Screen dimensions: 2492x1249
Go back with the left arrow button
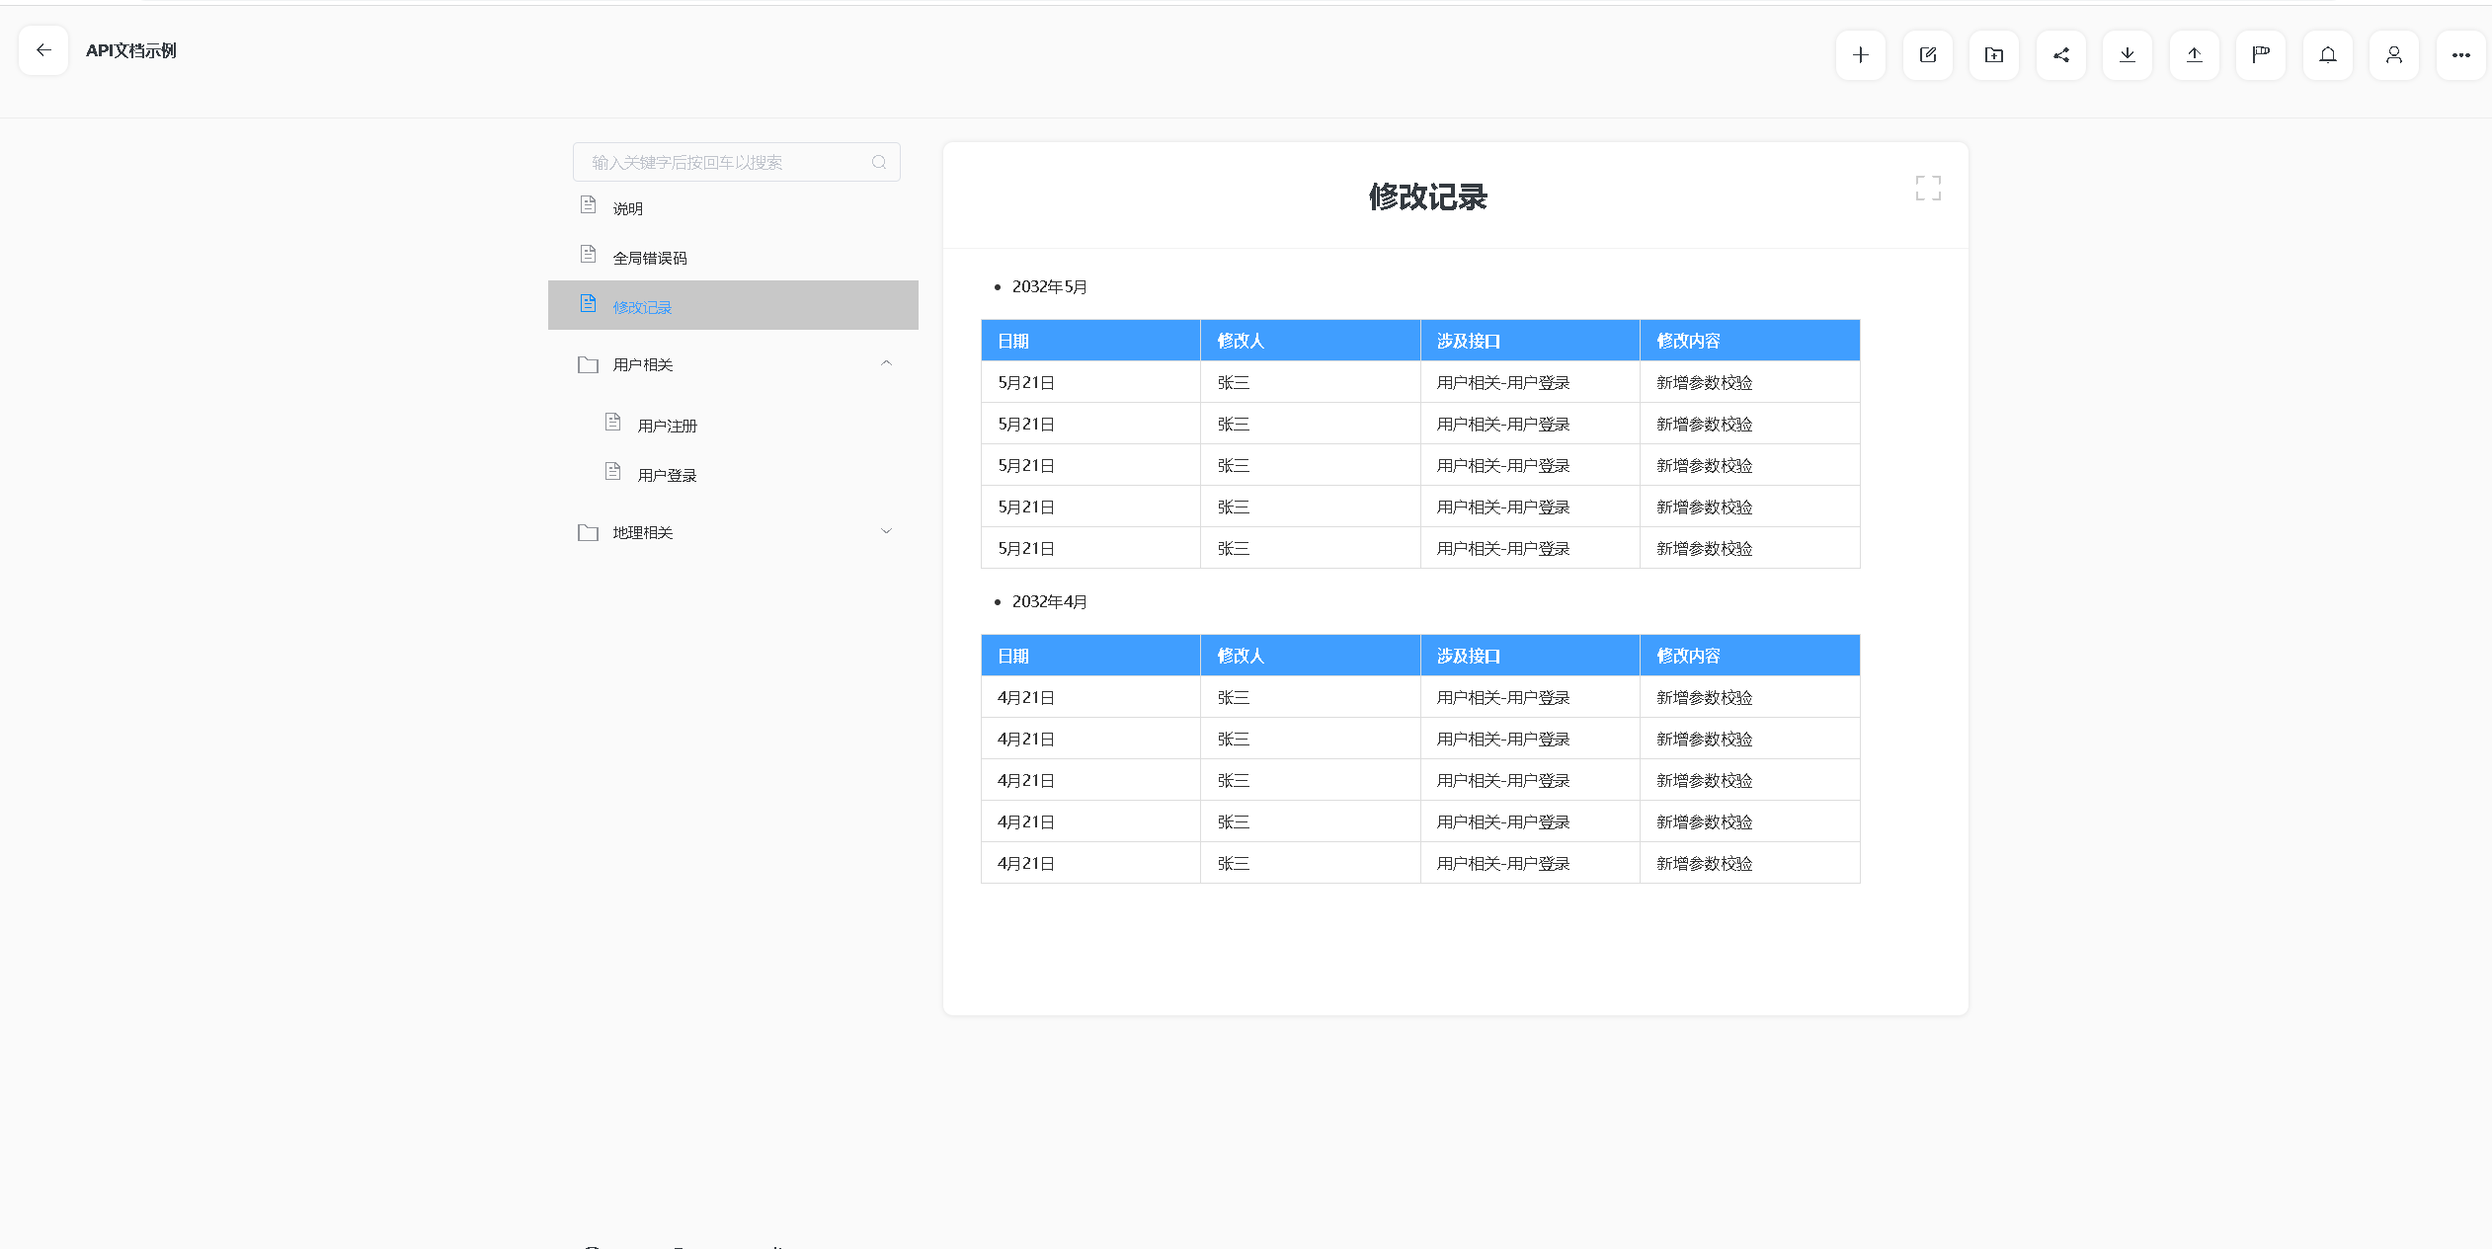coord(43,50)
